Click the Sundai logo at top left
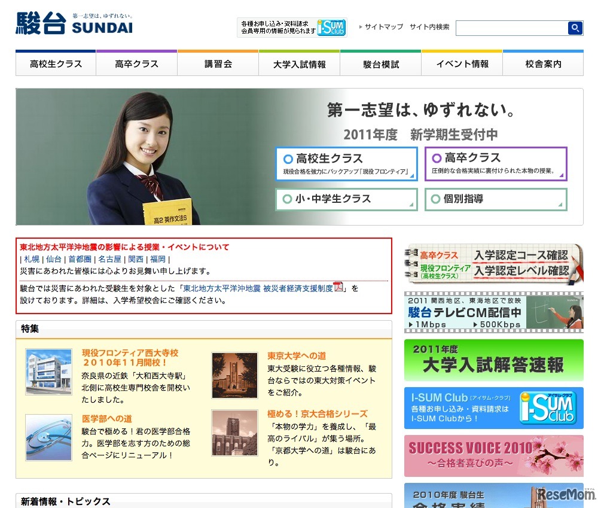The width and height of the screenshot is (604, 508). click(74, 24)
